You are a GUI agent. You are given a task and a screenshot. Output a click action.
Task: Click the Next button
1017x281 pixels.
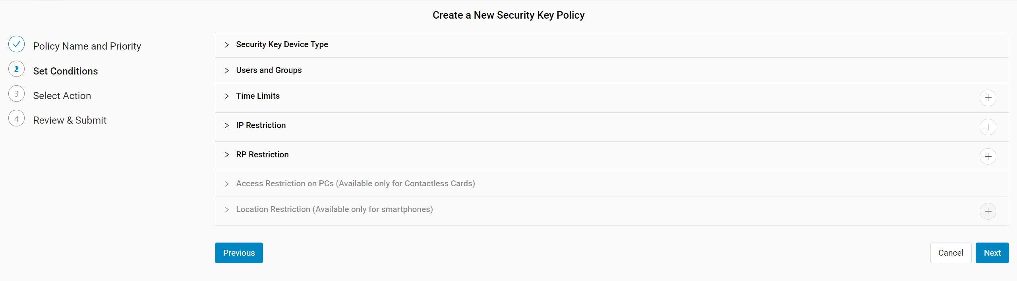click(x=992, y=253)
